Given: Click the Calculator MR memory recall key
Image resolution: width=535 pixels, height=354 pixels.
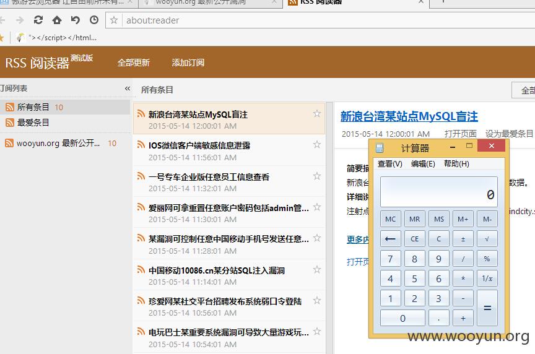Looking at the screenshot, I should 414,219.
